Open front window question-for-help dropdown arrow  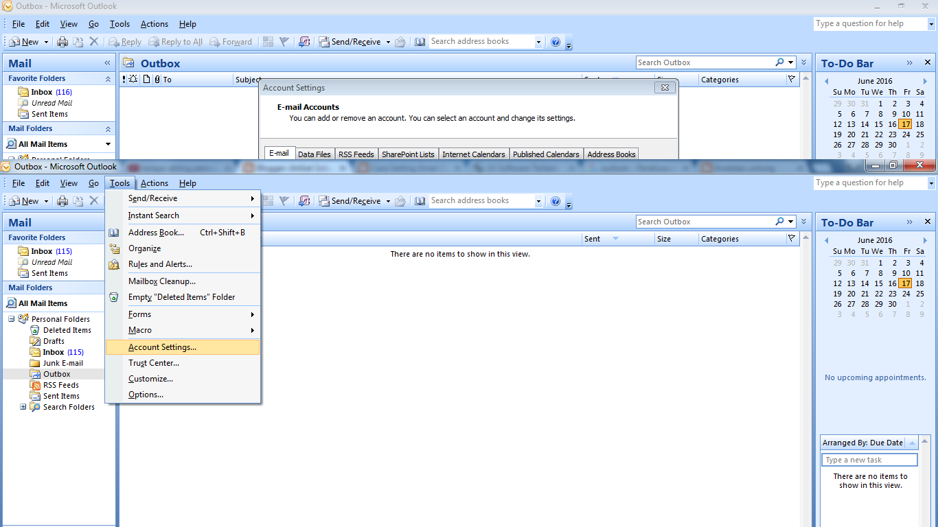pos(932,183)
